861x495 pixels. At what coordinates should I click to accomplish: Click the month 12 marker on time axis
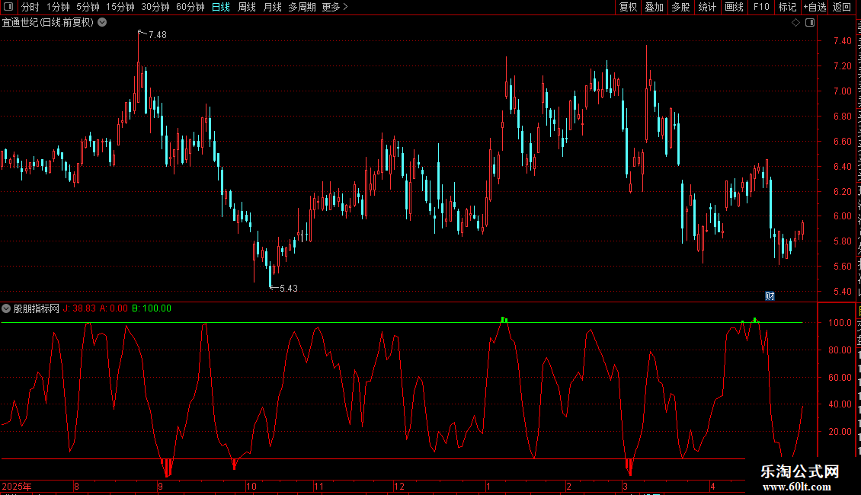click(x=399, y=486)
